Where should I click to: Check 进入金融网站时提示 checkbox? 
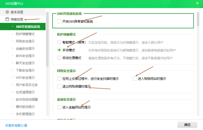point(59,107)
